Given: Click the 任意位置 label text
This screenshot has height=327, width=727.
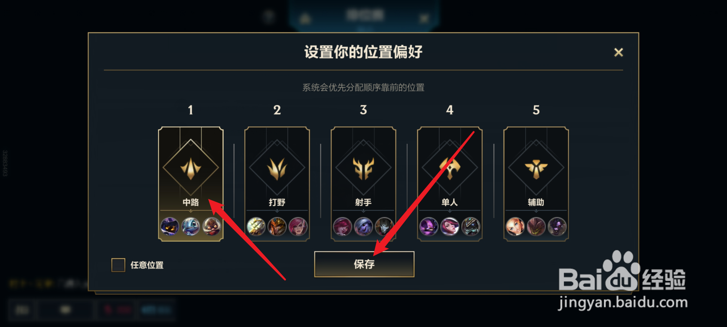Looking at the screenshot, I should (x=147, y=265).
